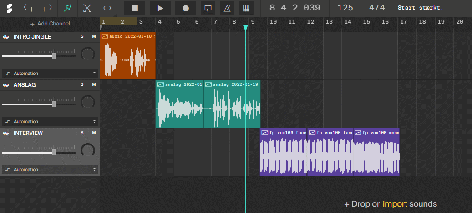Select the scissors cut tool
Screen dimensions: 472x213
tap(87, 8)
